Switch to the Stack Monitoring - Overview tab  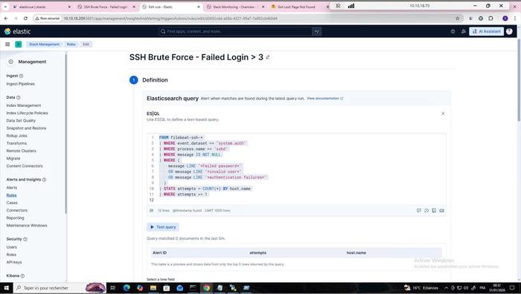point(234,7)
